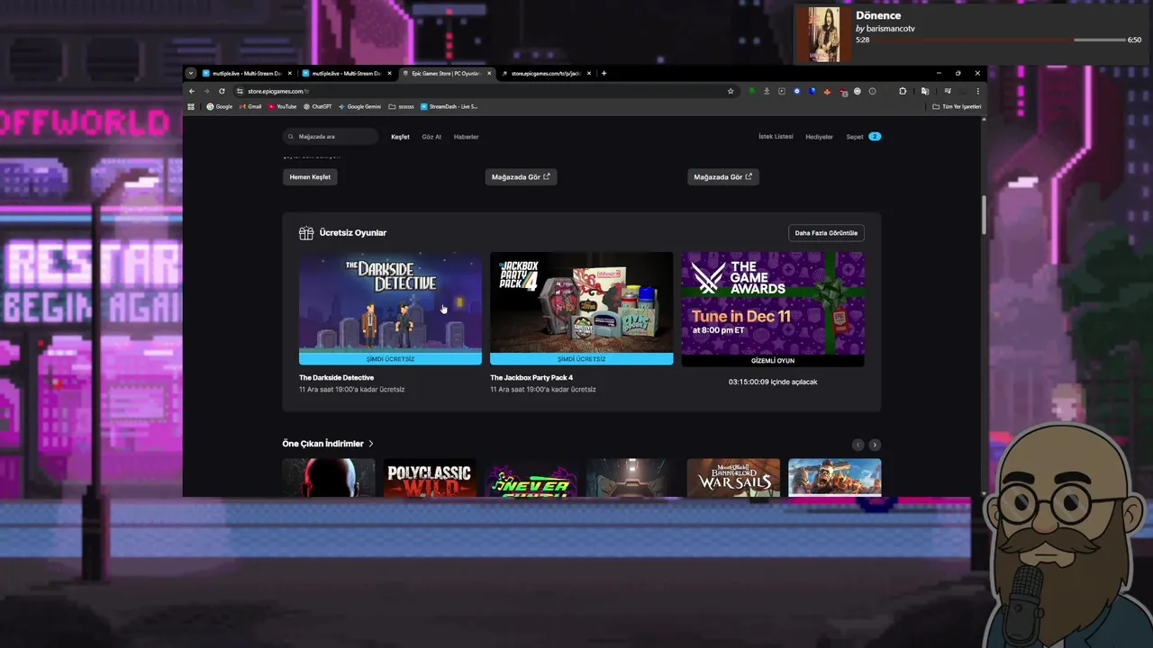Show previous items in Öne Çıkan İndirimler carousel
This screenshot has height=648, width=1153.
[858, 445]
